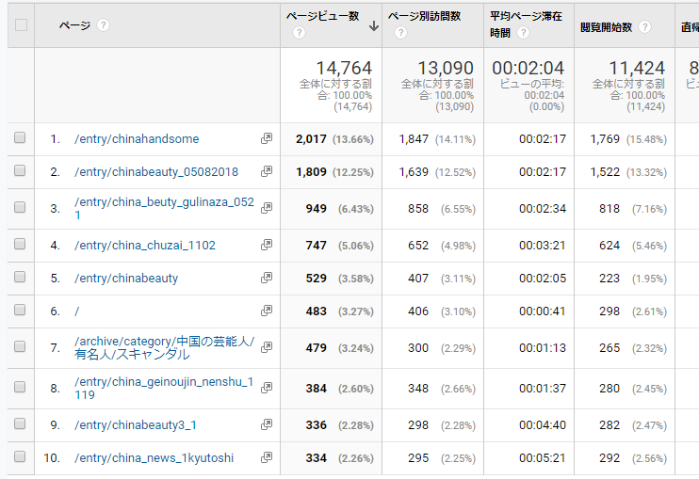Open the /entry/chinabeauty link
Image resolution: width=699 pixels, height=479 pixels.
pyautogui.click(x=126, y=279)
